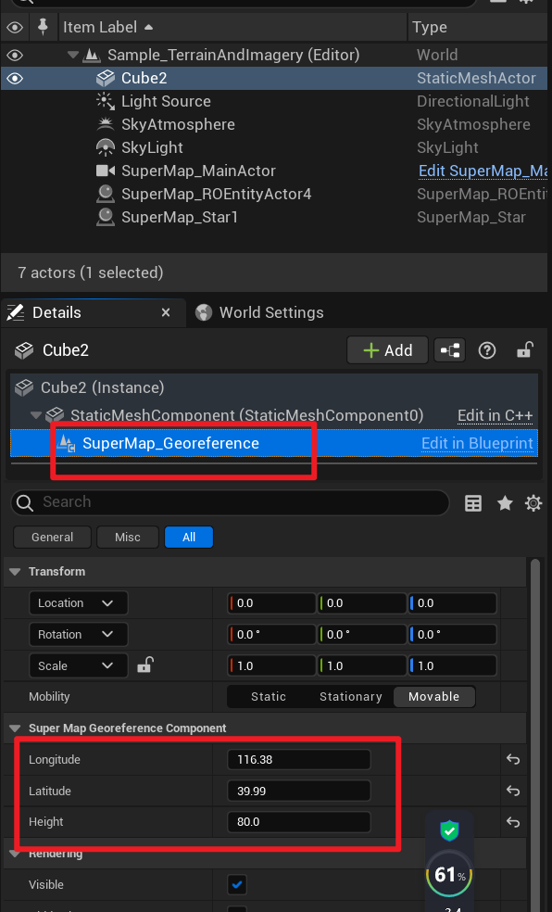This screenshot has width=552, height=912.
Task: Collapse Sample_TerrainAndImagery world tree node
Action: coord(72,55)
